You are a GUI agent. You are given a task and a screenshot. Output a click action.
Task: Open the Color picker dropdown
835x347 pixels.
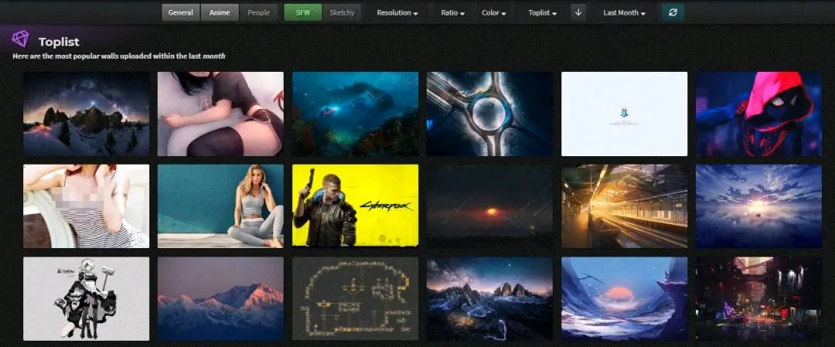493,12
